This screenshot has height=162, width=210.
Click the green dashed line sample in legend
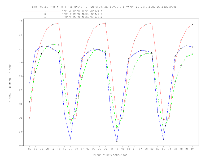41,14
